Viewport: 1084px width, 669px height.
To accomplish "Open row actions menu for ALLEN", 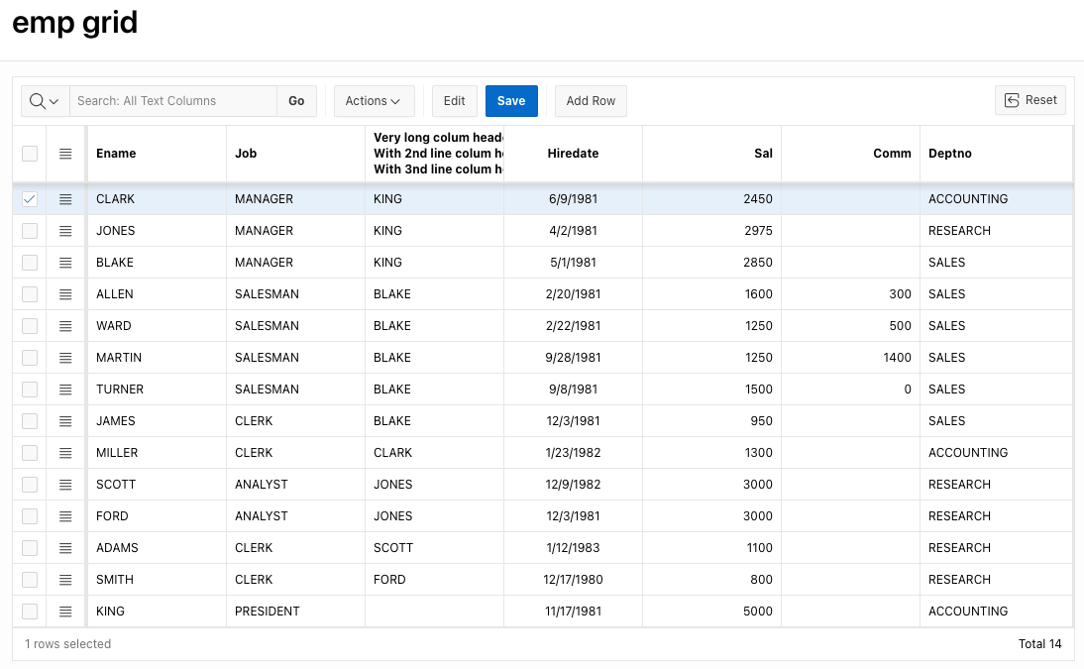I will coord(65,294).
